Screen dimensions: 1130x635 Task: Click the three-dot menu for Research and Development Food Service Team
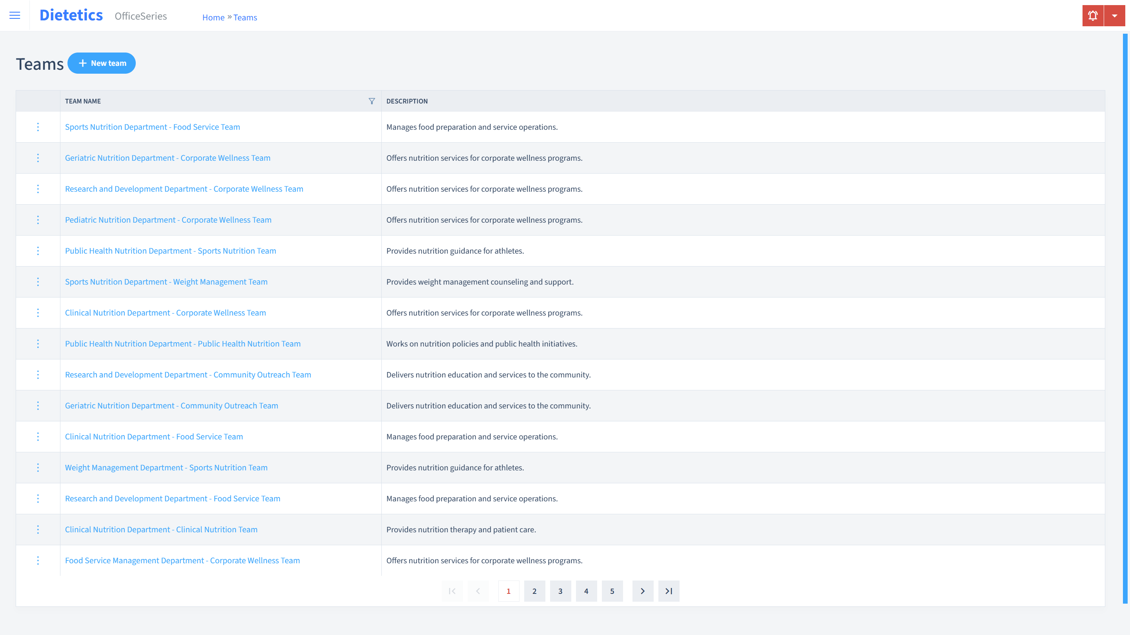pyautogui.click(x=37, y=499)
